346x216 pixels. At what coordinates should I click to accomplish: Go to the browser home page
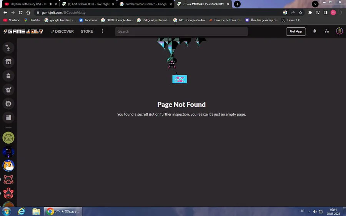point(28,13)
